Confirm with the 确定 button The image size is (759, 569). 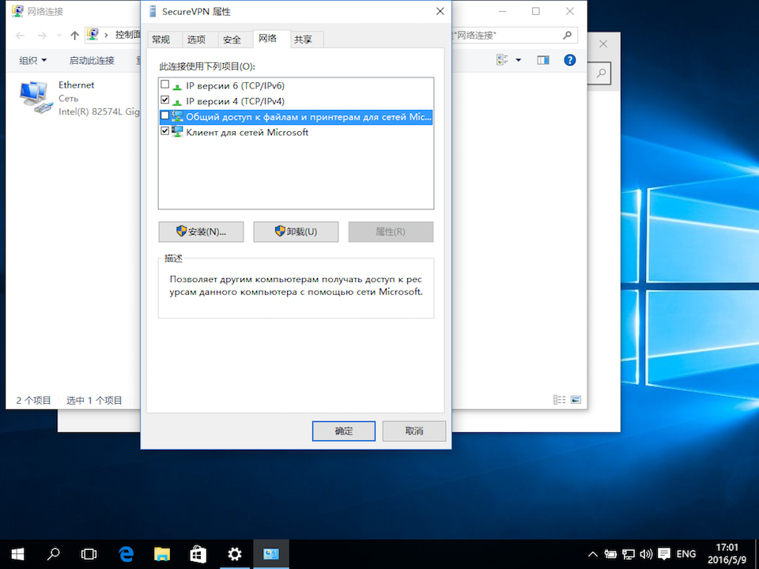[344, 431]
